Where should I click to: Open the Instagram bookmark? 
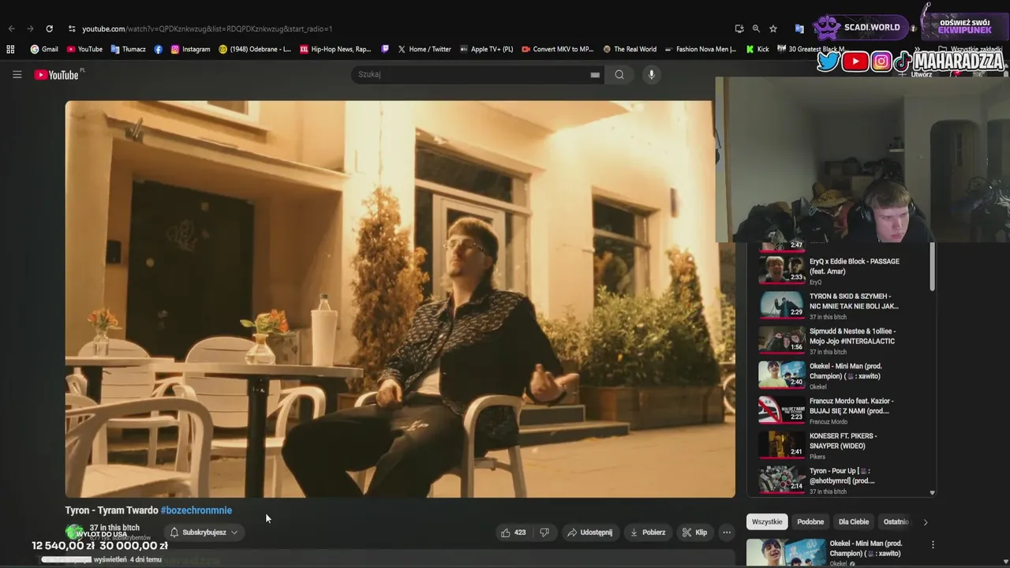[x=191, y=49]
